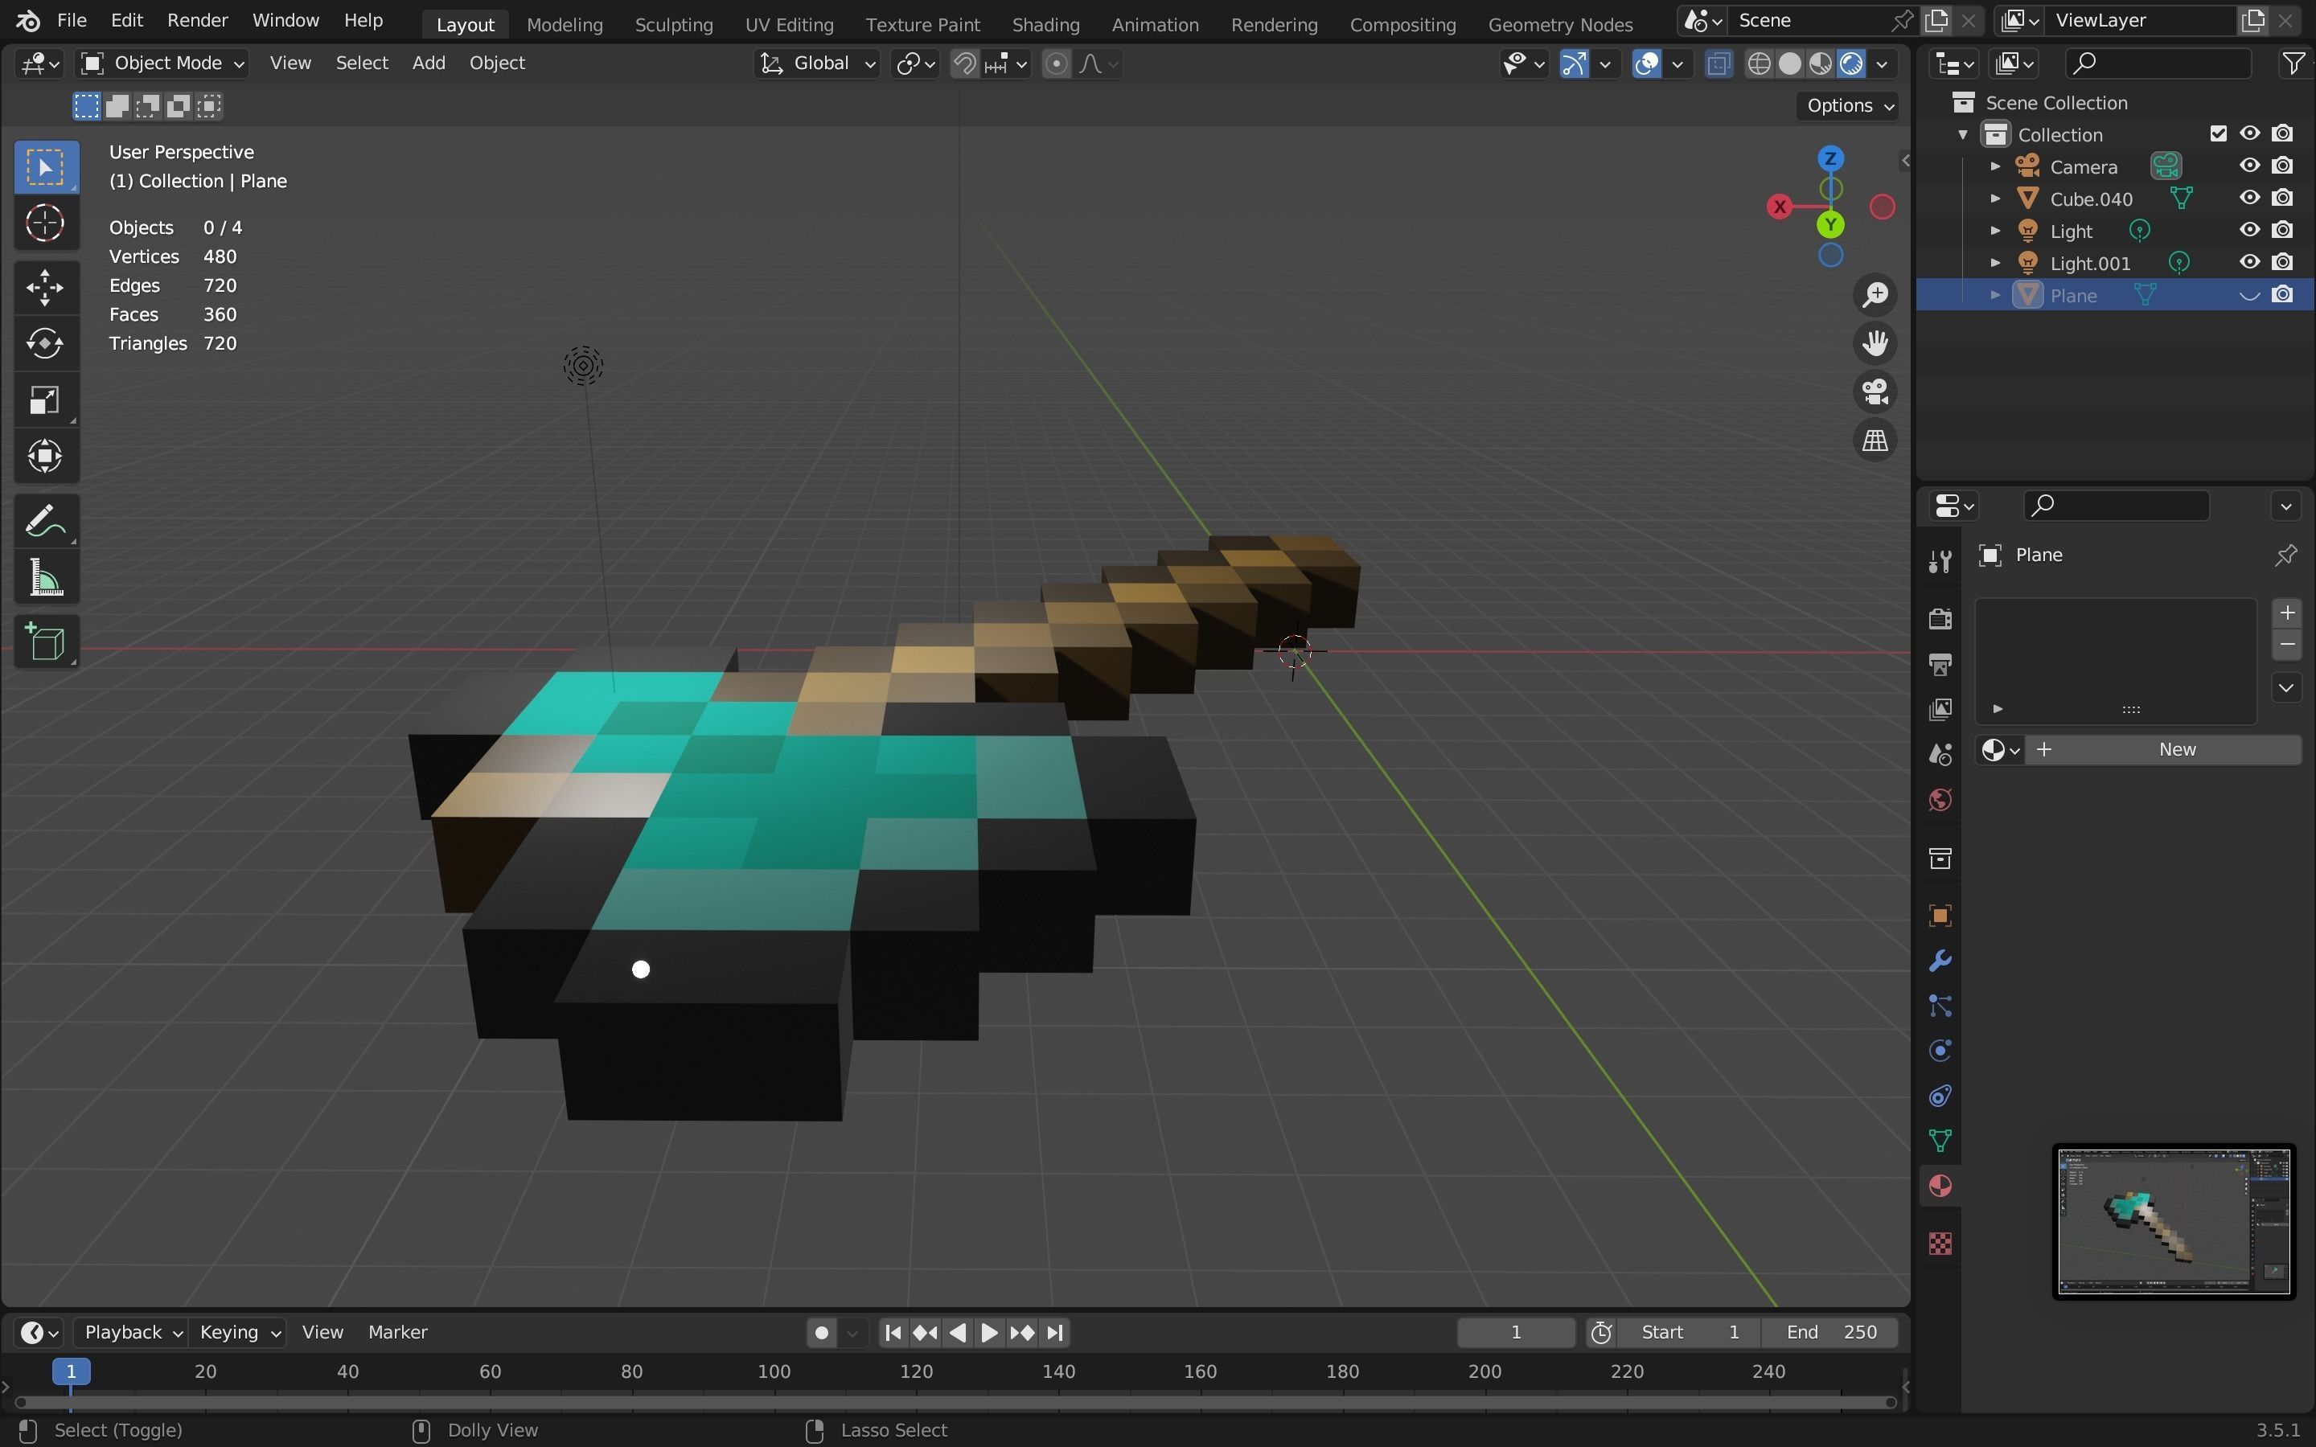
Task: Open the viewport Add menu
Action: (x=429, y=64)
